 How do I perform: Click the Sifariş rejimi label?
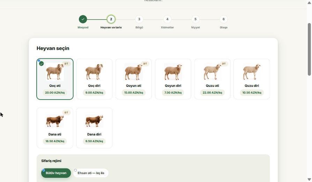coord(51,161)
